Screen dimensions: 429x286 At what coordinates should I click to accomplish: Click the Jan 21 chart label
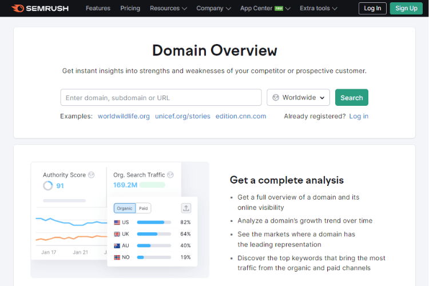pos(81,252)
